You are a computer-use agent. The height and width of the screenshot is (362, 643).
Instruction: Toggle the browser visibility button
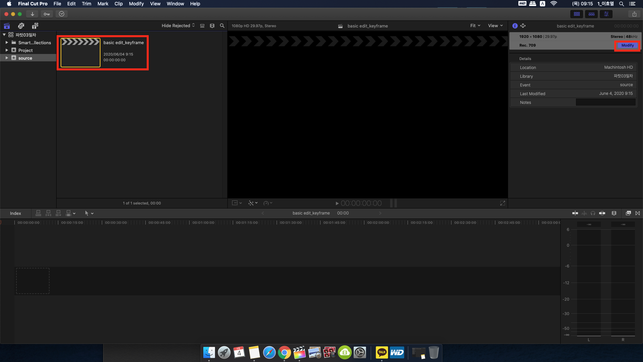[x=577, y=14]
